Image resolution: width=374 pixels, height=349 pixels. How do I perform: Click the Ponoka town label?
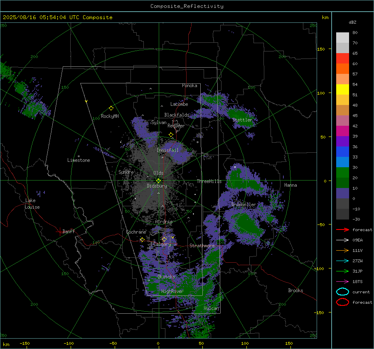pyautogui.click(x=189, y=85)
